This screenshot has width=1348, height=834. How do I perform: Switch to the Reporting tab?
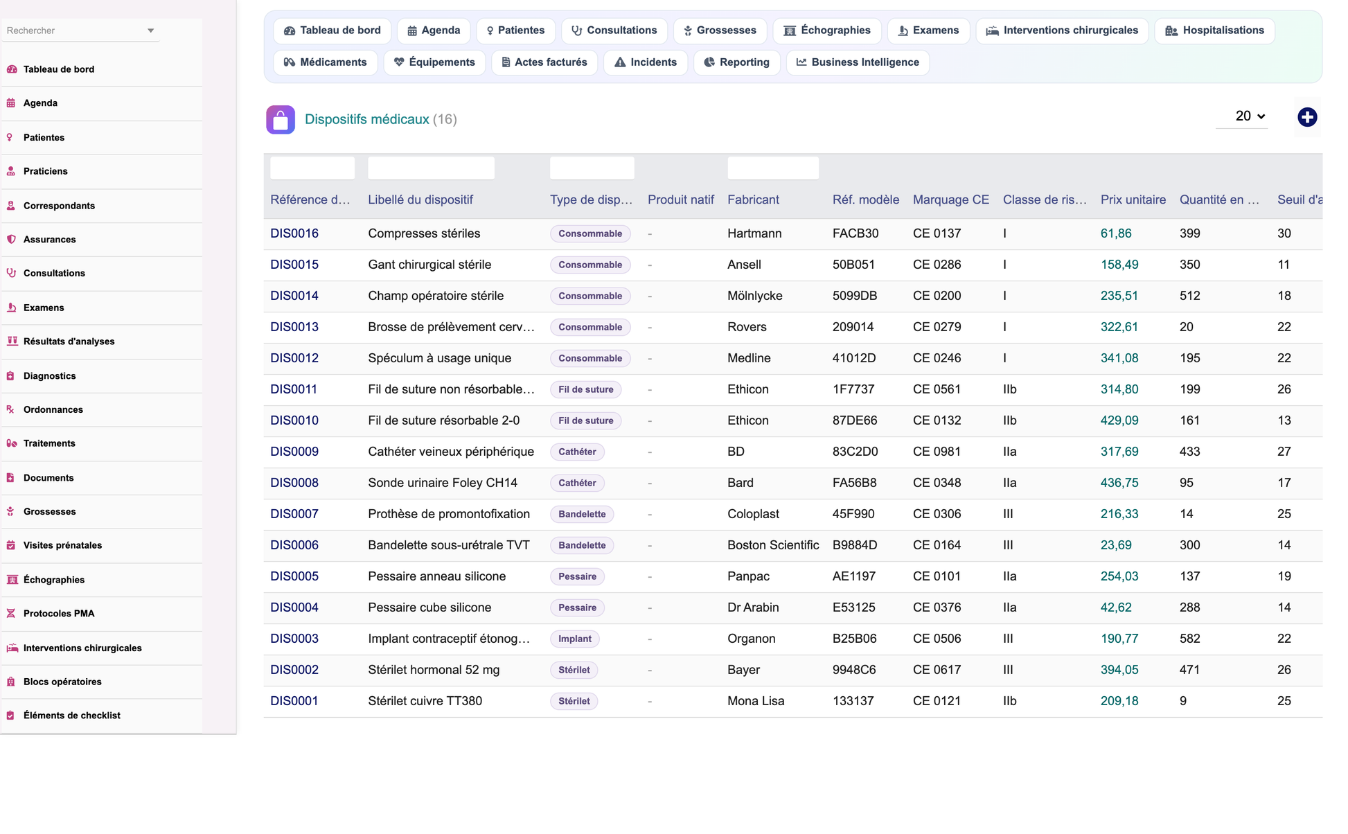pyautogui.click(x=736, y=62)
